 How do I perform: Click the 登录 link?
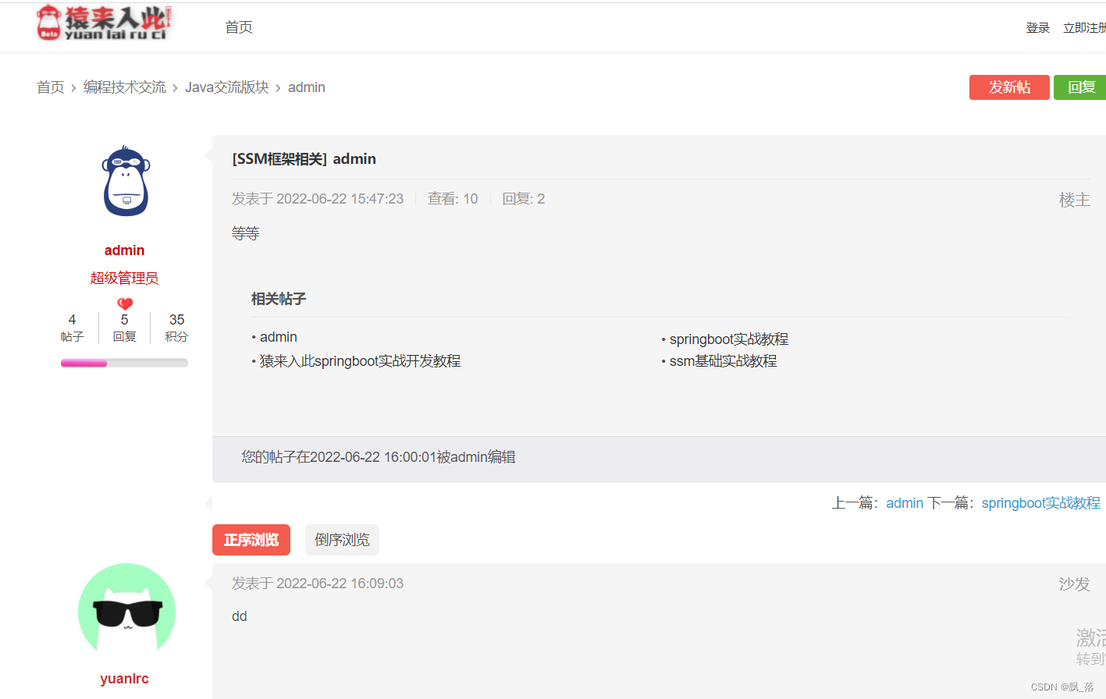tap(1038, 27)
